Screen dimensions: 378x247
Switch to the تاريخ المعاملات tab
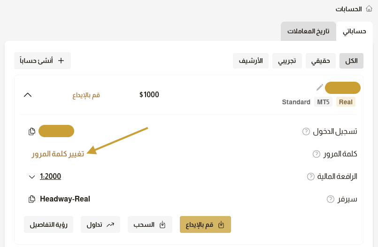click(309, 31)
